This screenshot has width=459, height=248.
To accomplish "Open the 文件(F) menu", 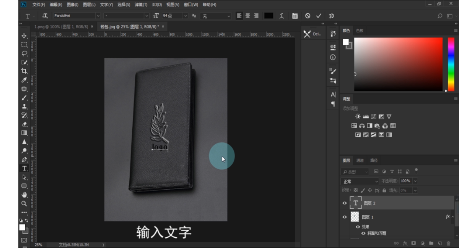I will [x=39, y=5].
